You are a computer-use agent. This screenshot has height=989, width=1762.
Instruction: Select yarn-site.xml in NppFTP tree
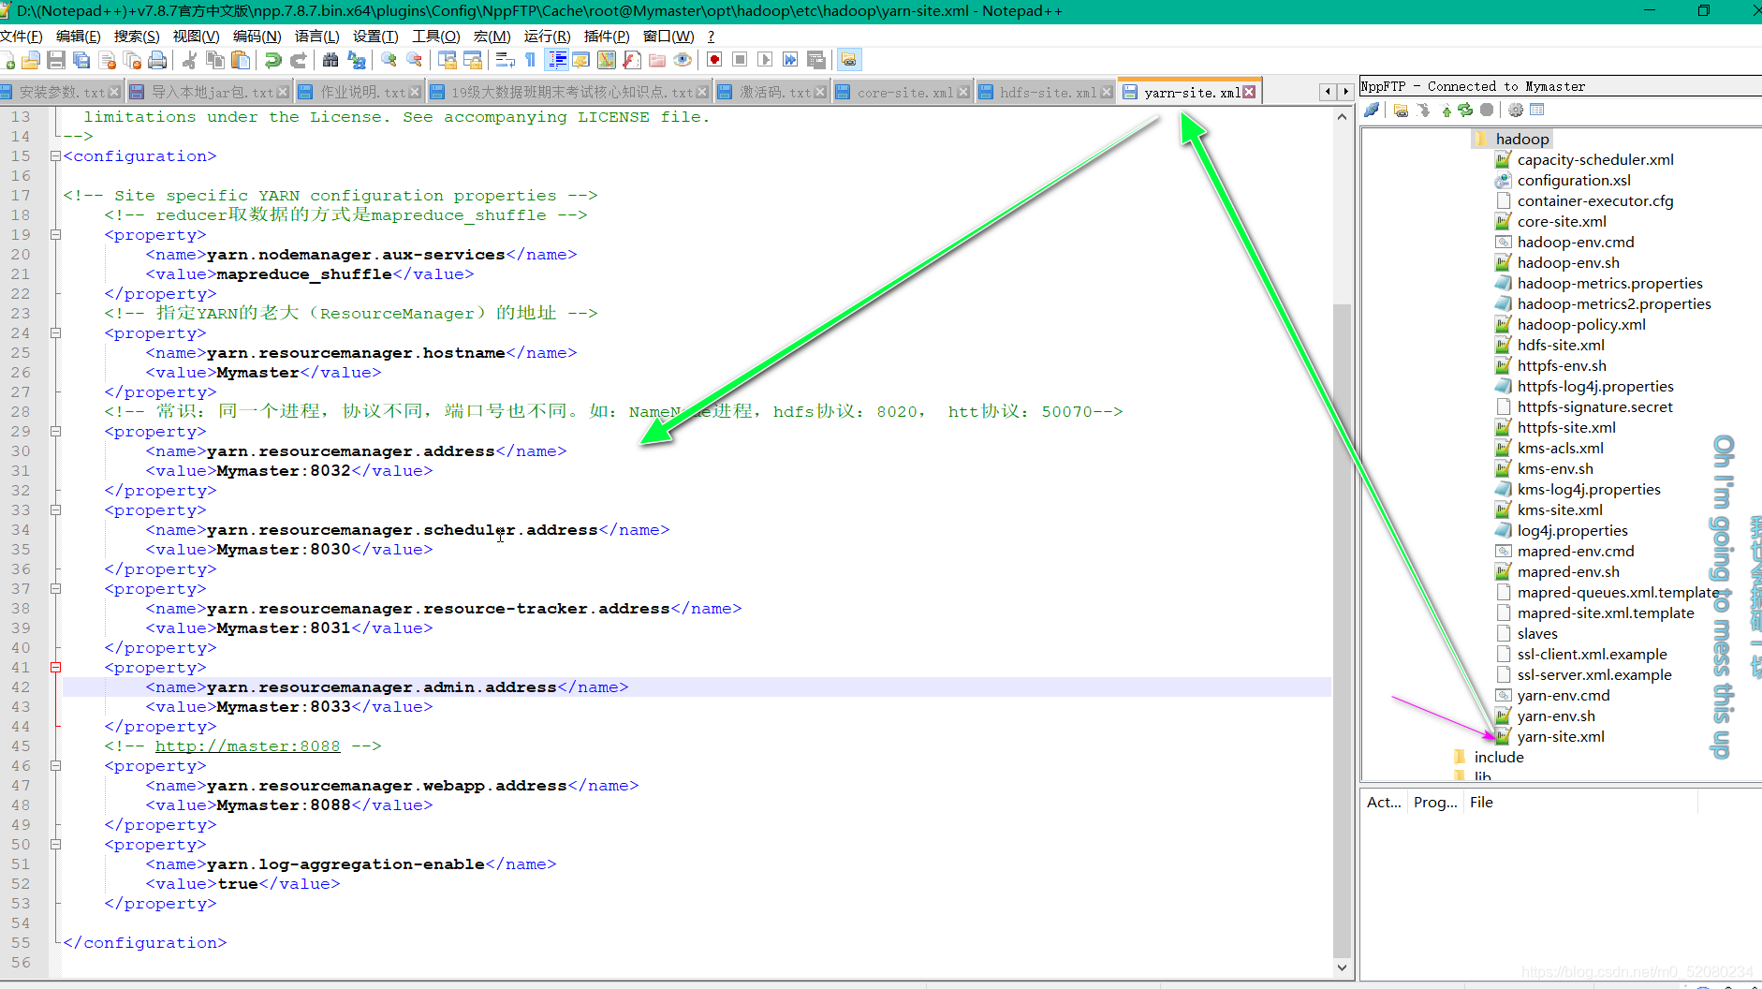click(x=1561, y=737)
